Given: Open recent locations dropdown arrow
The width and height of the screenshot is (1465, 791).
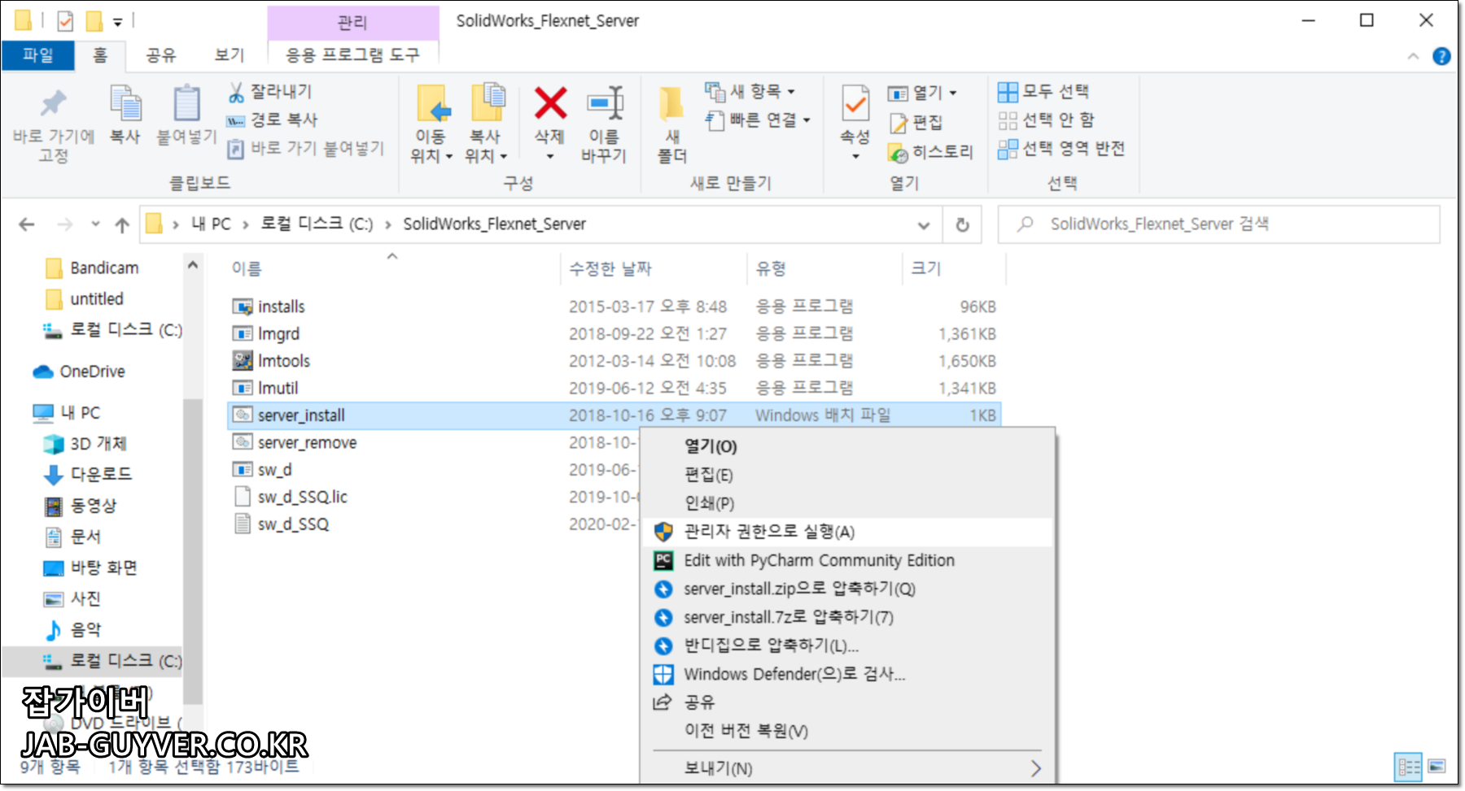Looking at the screenshot, I should tap(95, 224).
